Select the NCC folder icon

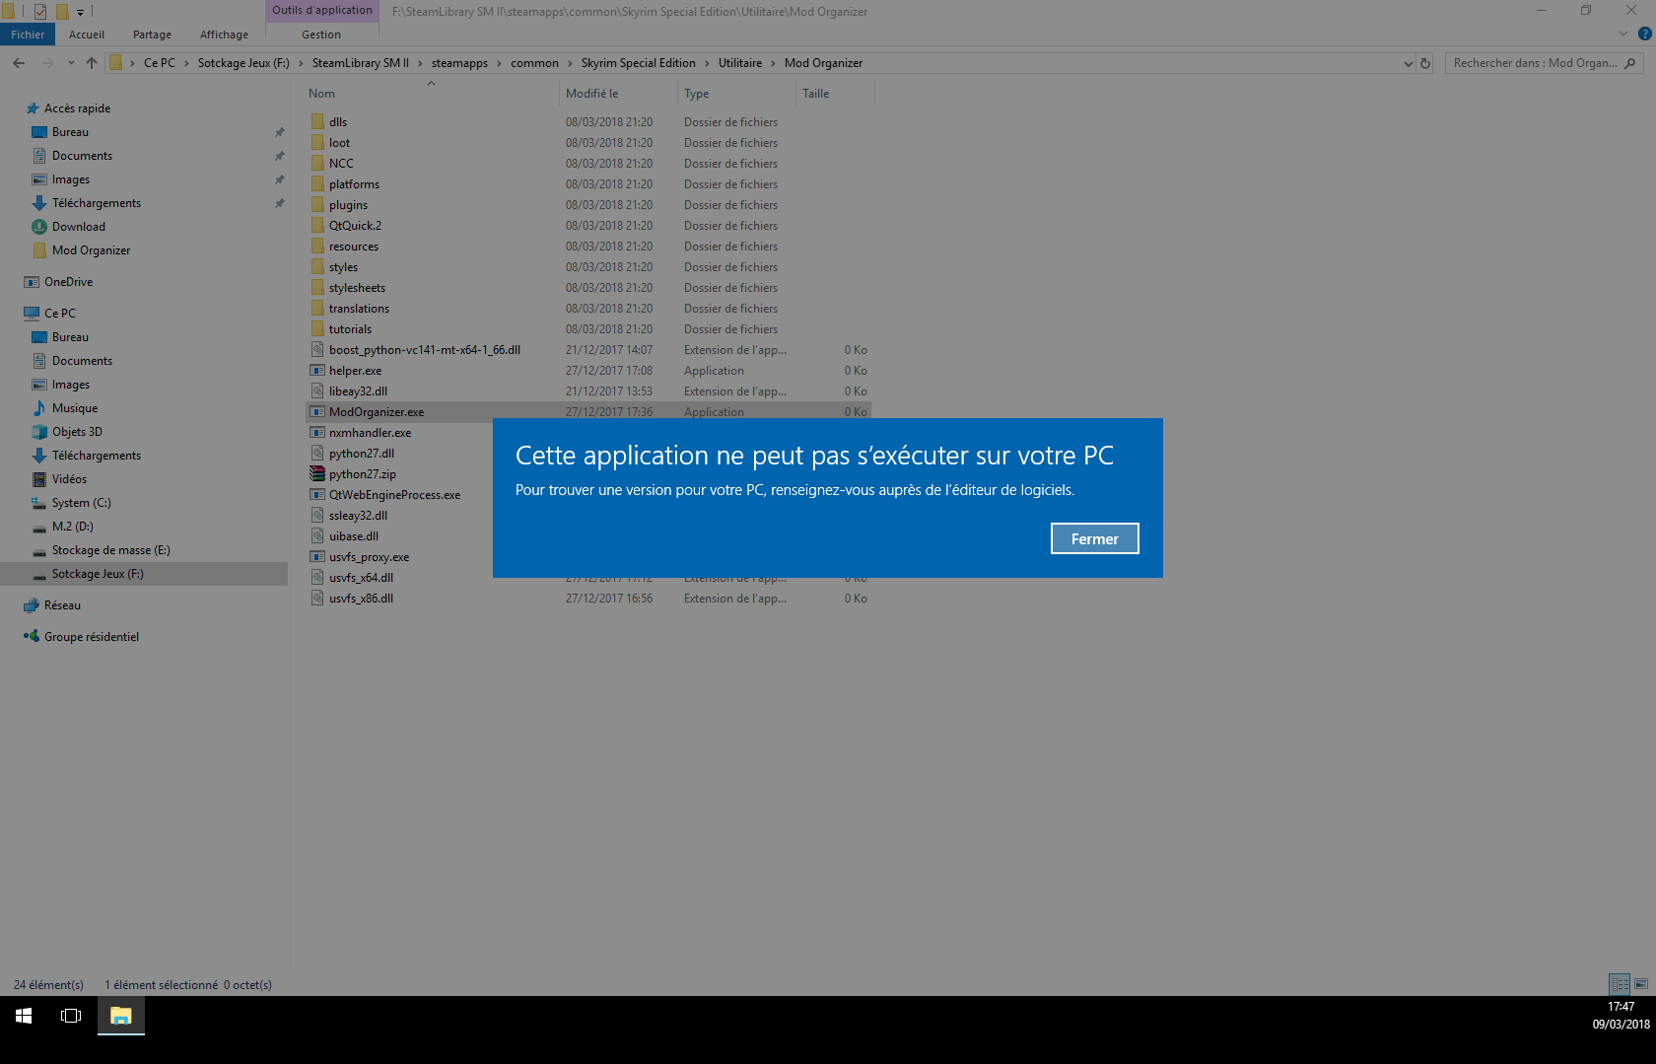click(317, 164)
